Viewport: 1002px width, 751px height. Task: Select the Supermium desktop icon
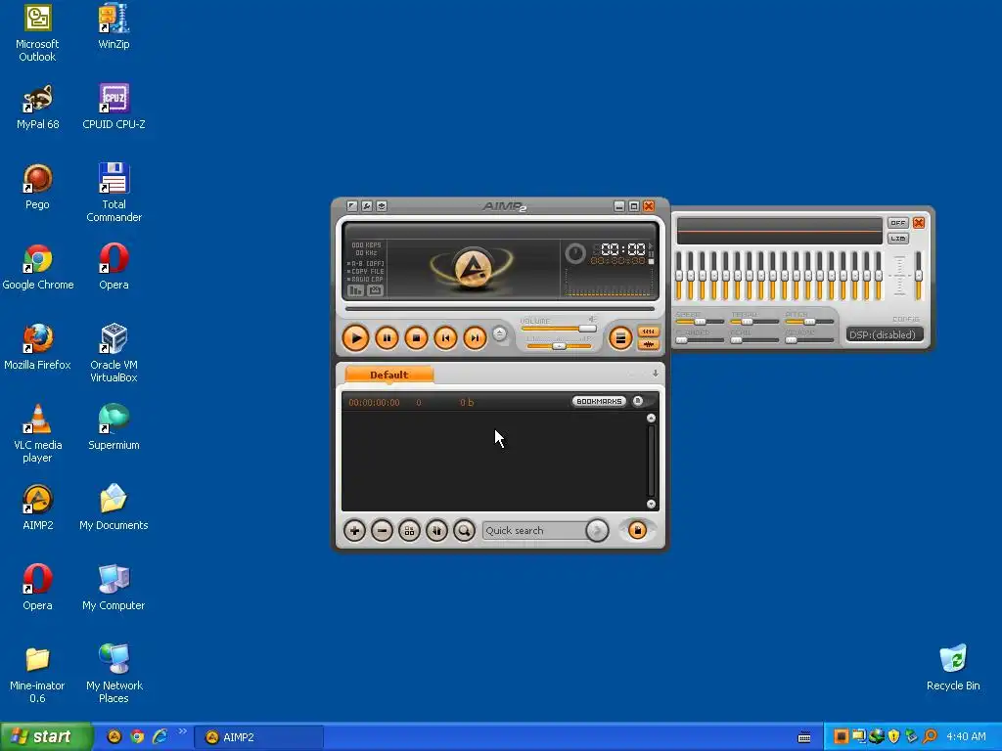[x=114, y=426]
